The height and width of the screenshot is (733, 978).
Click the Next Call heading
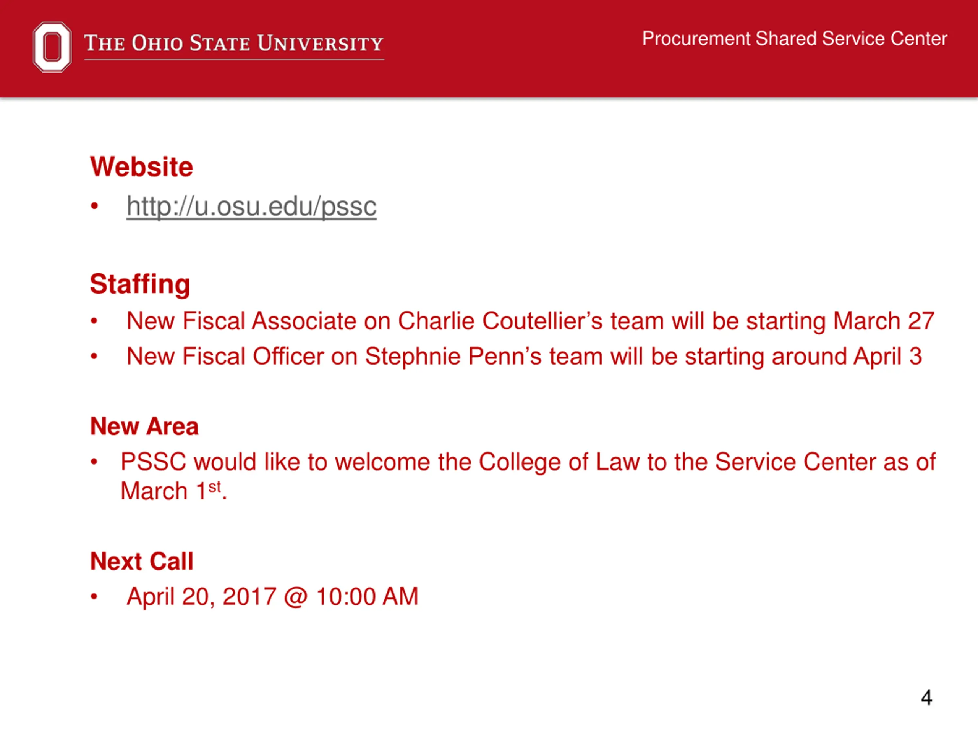point(141,561)
